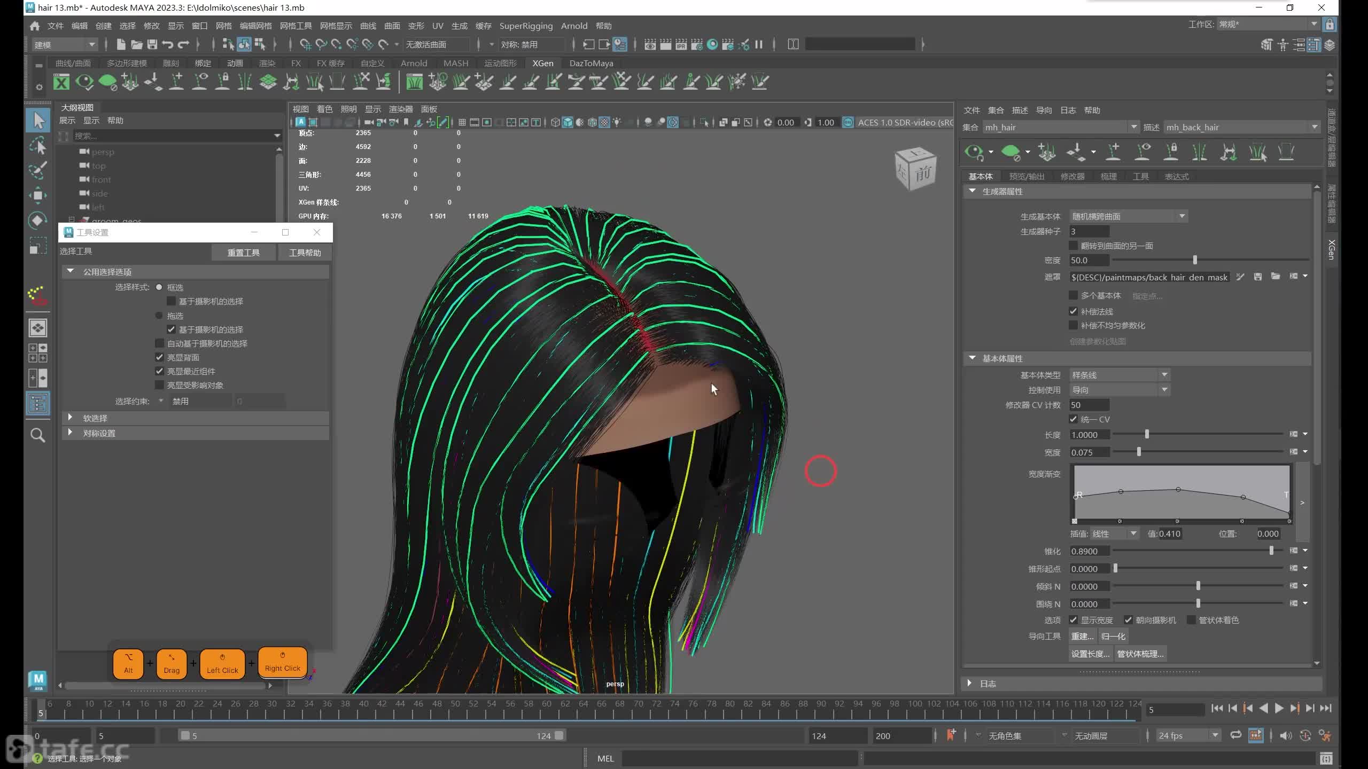Enable 翻转到曲面的另一面 checkbox

[x=1073, y=246]
